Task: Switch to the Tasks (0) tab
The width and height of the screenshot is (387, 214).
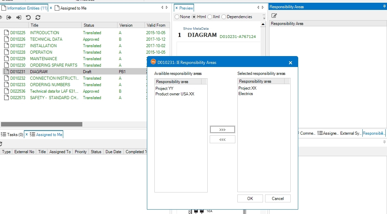Action: pyautogui.click(x=12, y=135)
